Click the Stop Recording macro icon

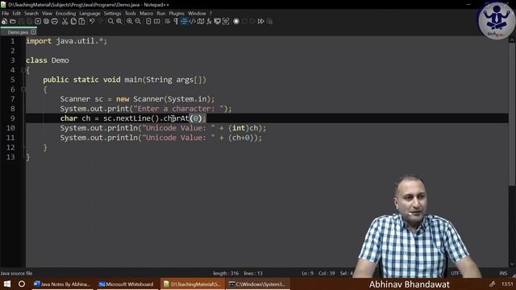tap(244, 22)
